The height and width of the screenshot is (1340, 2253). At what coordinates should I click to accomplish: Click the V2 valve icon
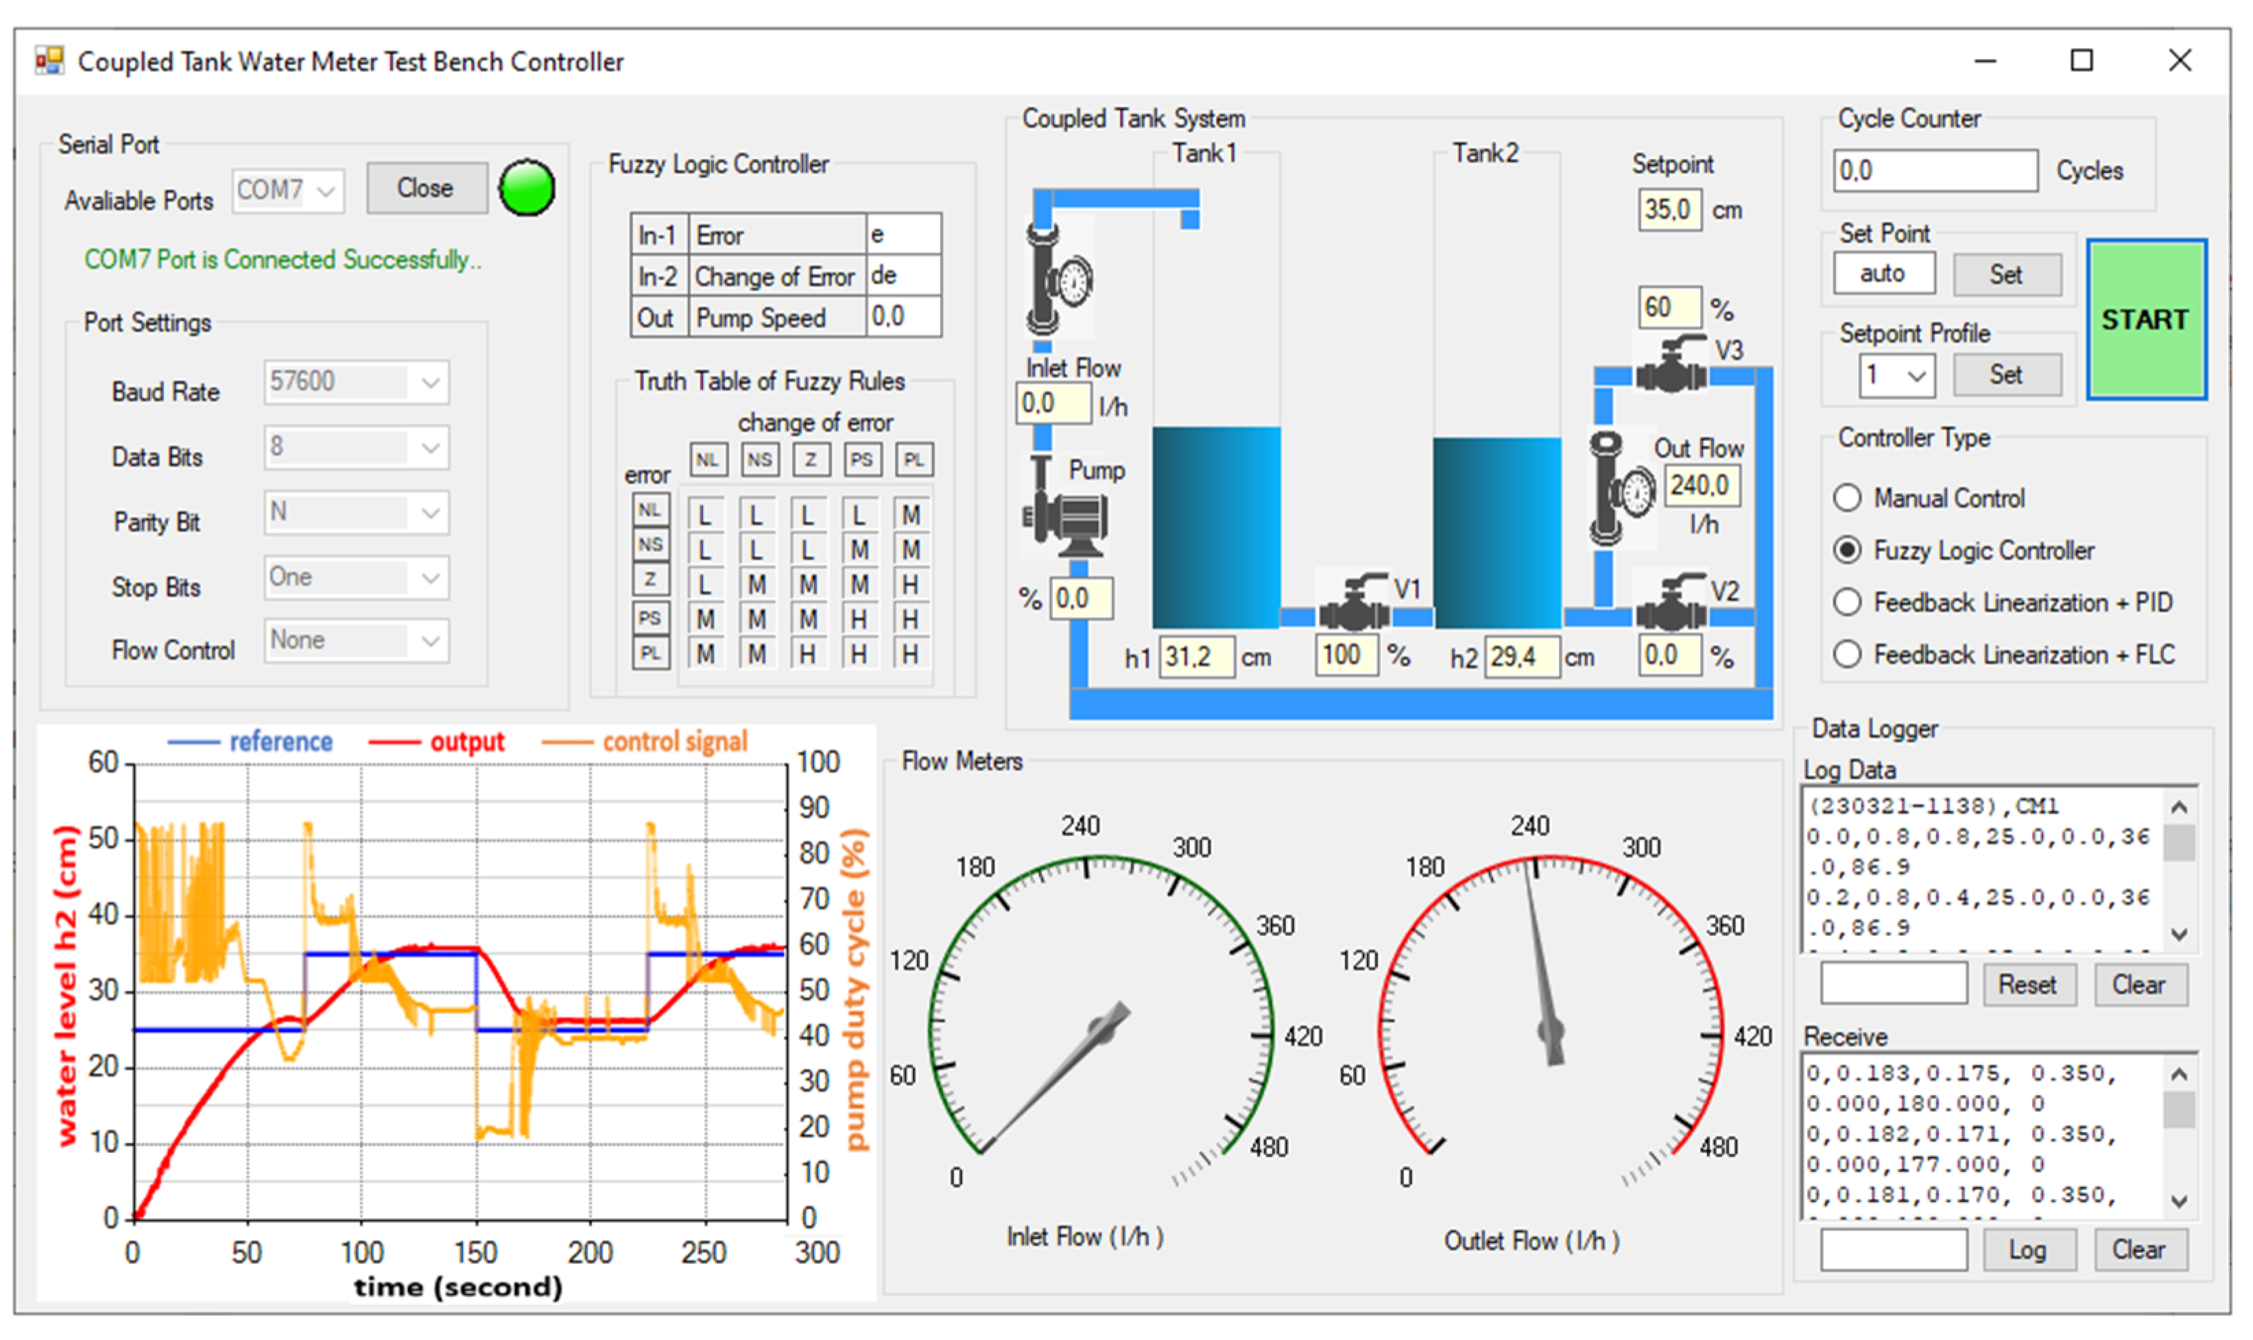coord(1672,603)
